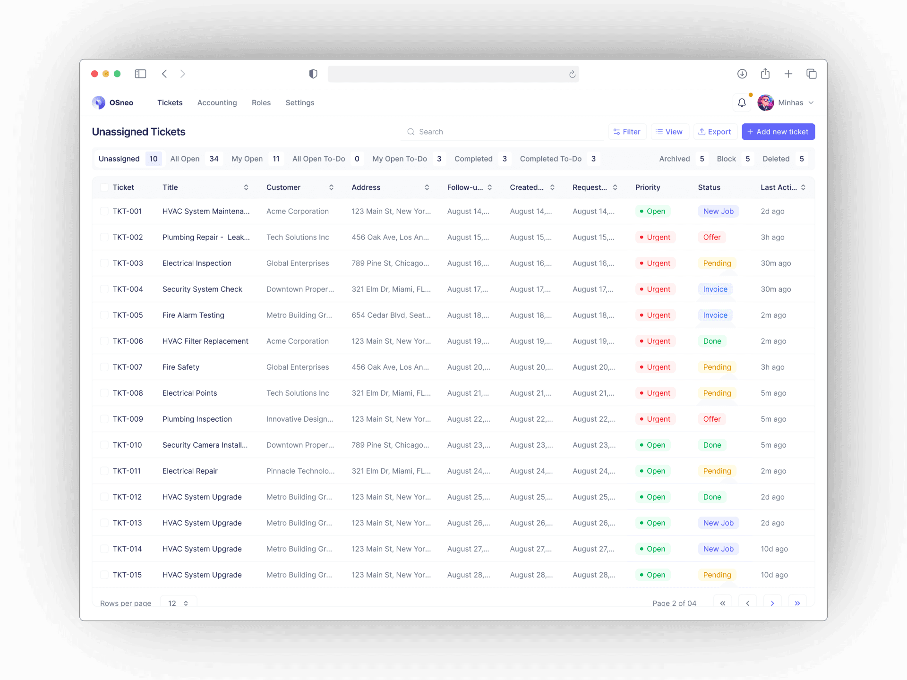Click the Export button
The width and height of the screenshot is (907, 680).
[715, 132]
